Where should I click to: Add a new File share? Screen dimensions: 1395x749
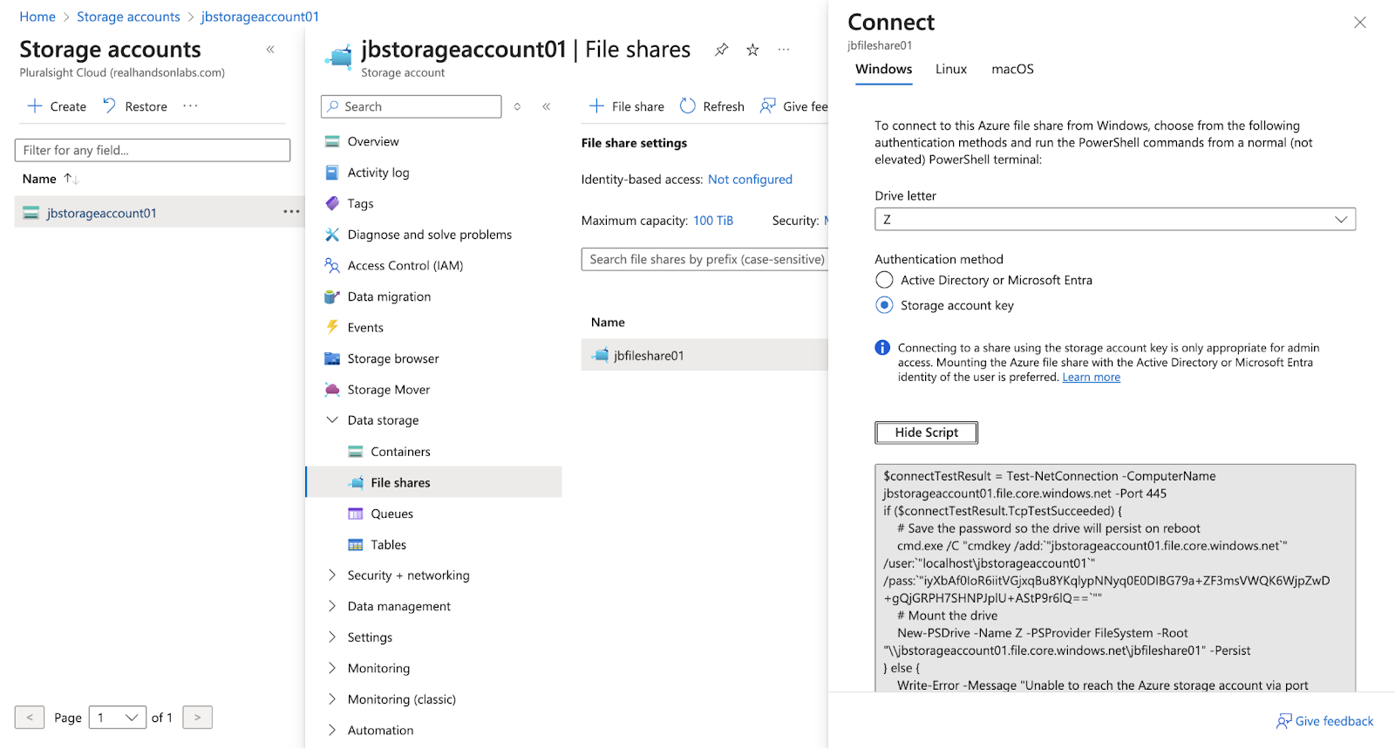point(627,106)
